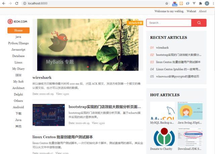
Task: Click the red search magnifier button
Action: [x=199, y=23]
